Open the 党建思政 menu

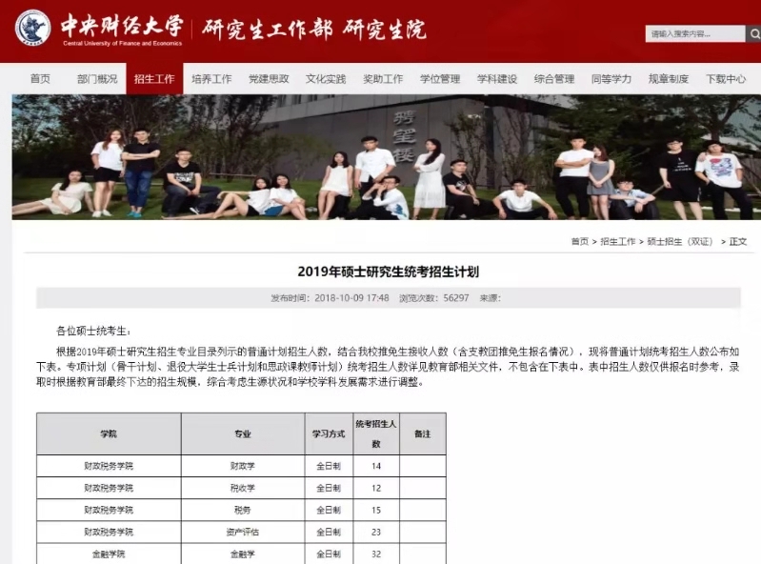(x=269, y=79)
